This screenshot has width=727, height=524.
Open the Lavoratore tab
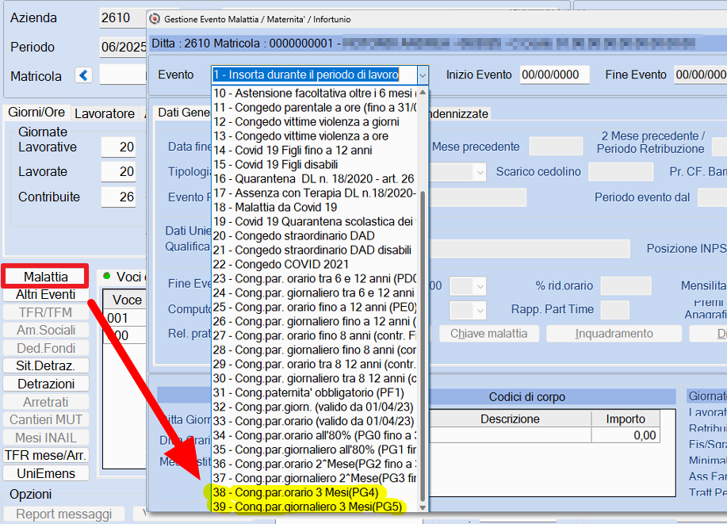click(105, 113)
